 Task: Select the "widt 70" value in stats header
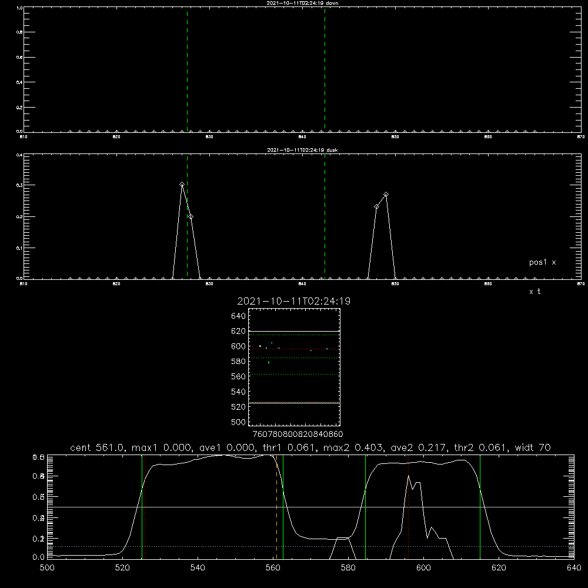533,447
